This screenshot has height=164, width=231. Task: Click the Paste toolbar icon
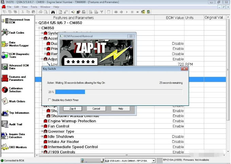33,12
